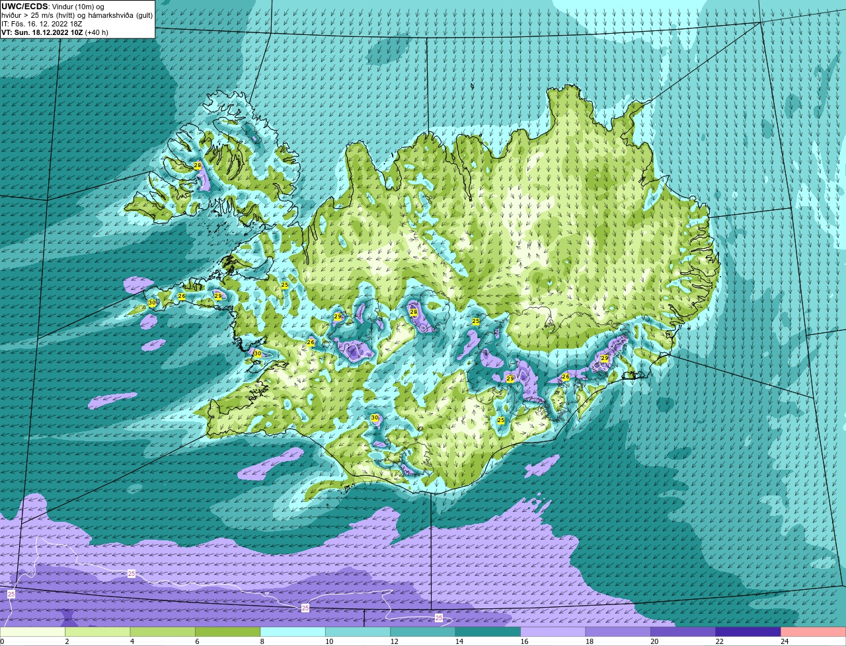Click the "12" tick label on color scale
846x646 pixels.
(393, 641)
